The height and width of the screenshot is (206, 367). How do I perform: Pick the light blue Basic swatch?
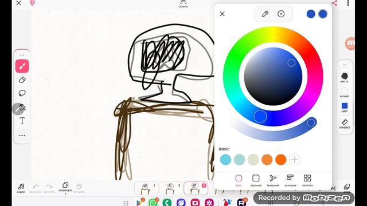225,160
